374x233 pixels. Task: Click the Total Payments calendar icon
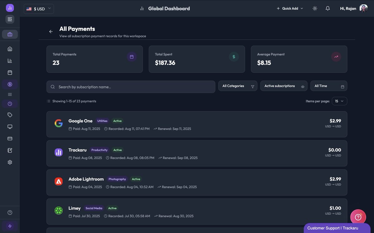point(132,57)
